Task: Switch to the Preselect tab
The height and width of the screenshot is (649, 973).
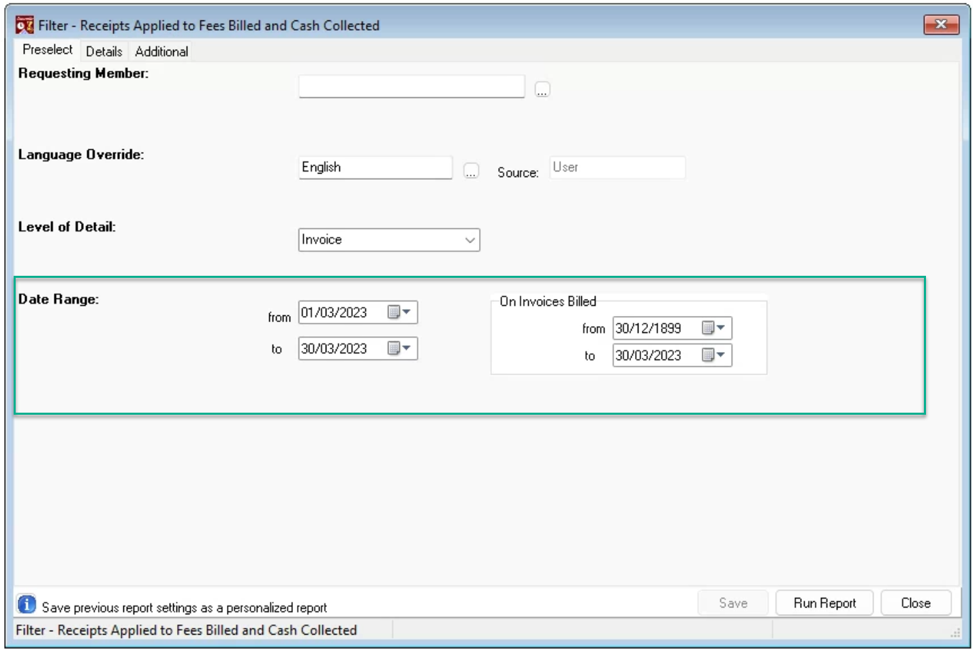Action: click(x=47, y=50)
